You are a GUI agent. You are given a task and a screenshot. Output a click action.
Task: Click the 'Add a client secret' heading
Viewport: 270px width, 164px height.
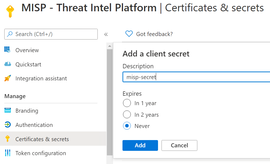(x=156, y=54)
